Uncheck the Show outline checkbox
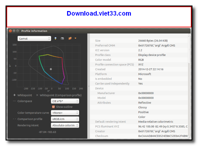 53,107
